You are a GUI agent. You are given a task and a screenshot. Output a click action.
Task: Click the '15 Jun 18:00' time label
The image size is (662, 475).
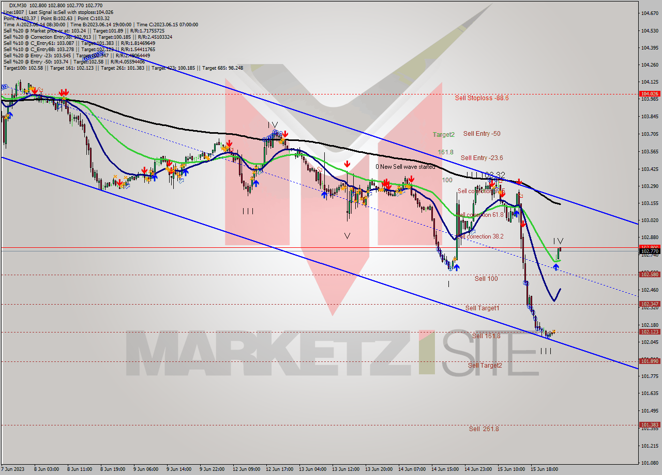(x=544, y=469)
